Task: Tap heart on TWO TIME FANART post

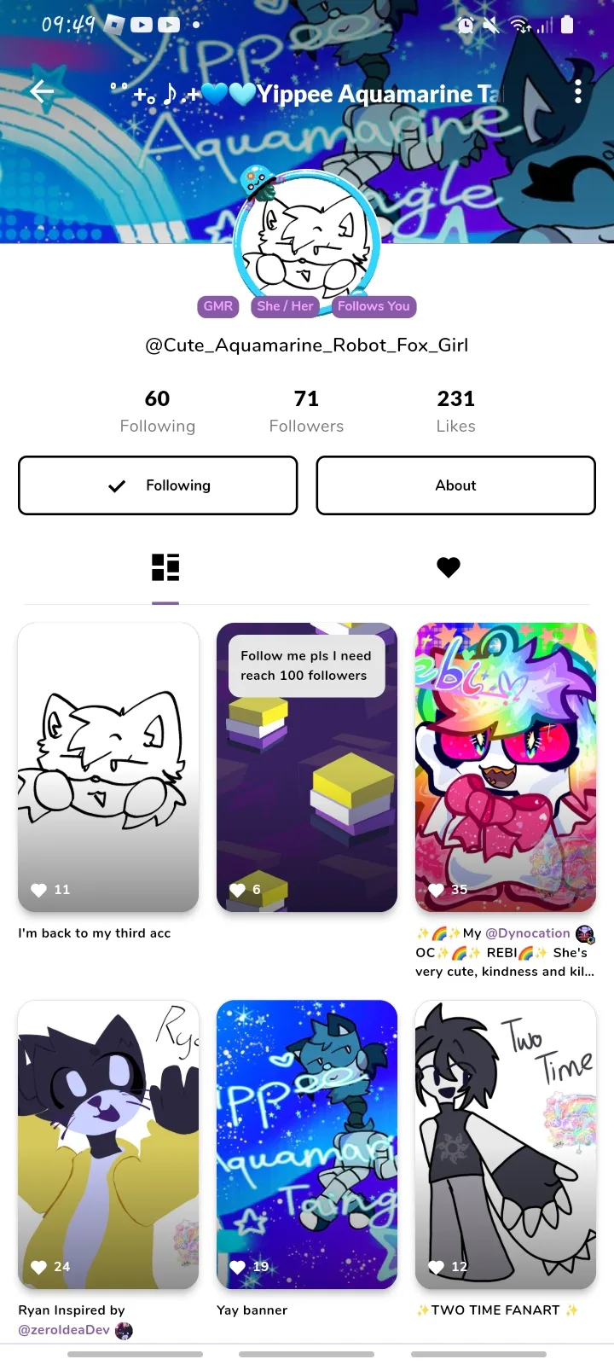Action: pyautogui.click(x=436, y=1267)
